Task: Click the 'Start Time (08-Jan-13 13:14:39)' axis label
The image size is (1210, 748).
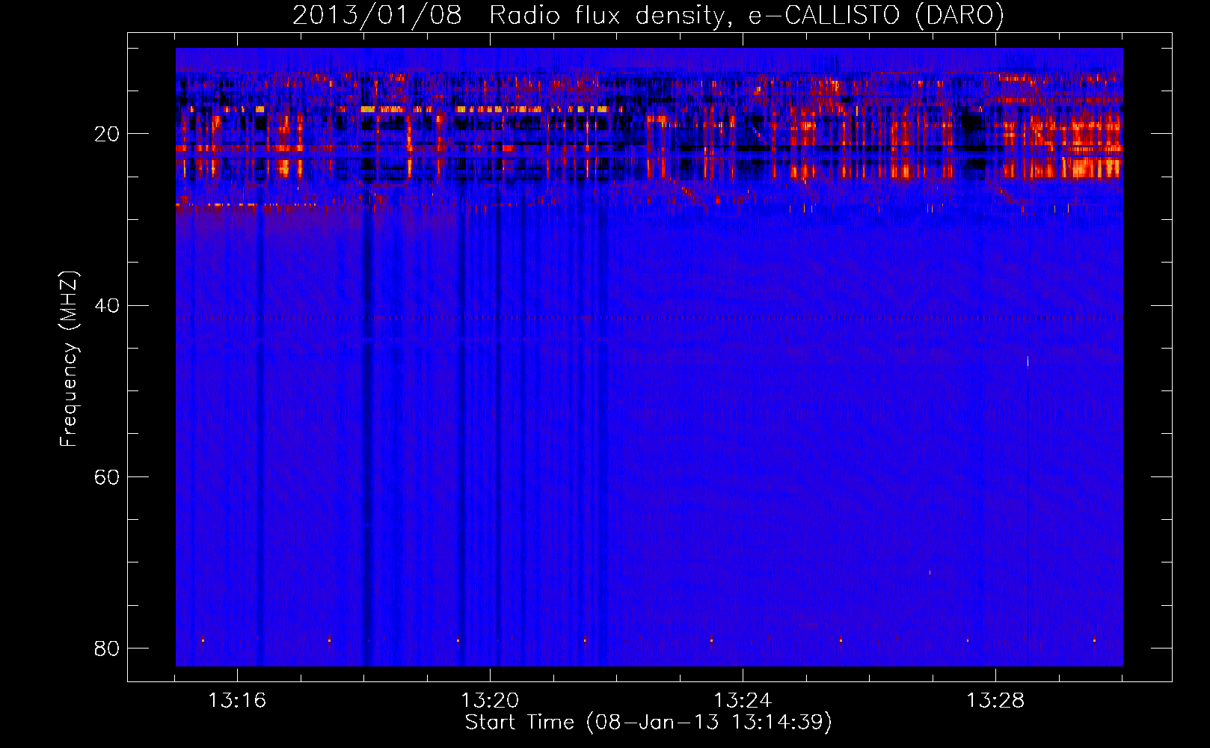Action: tap(648, 723)
